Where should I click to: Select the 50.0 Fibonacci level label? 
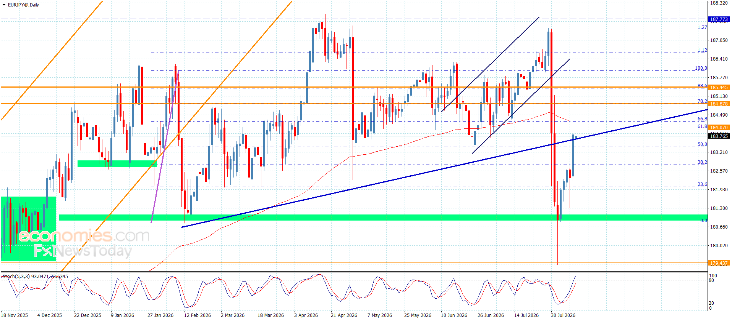click(x=702, y=144)
